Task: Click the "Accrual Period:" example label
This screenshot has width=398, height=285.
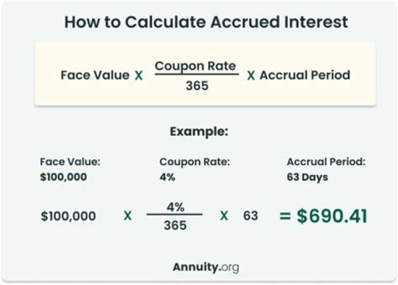Action: tap(326, 162)
